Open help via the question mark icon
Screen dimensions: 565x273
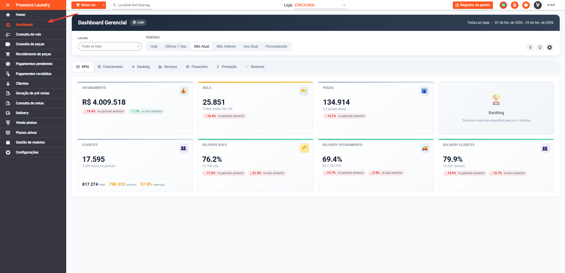(x=526, y=5)
